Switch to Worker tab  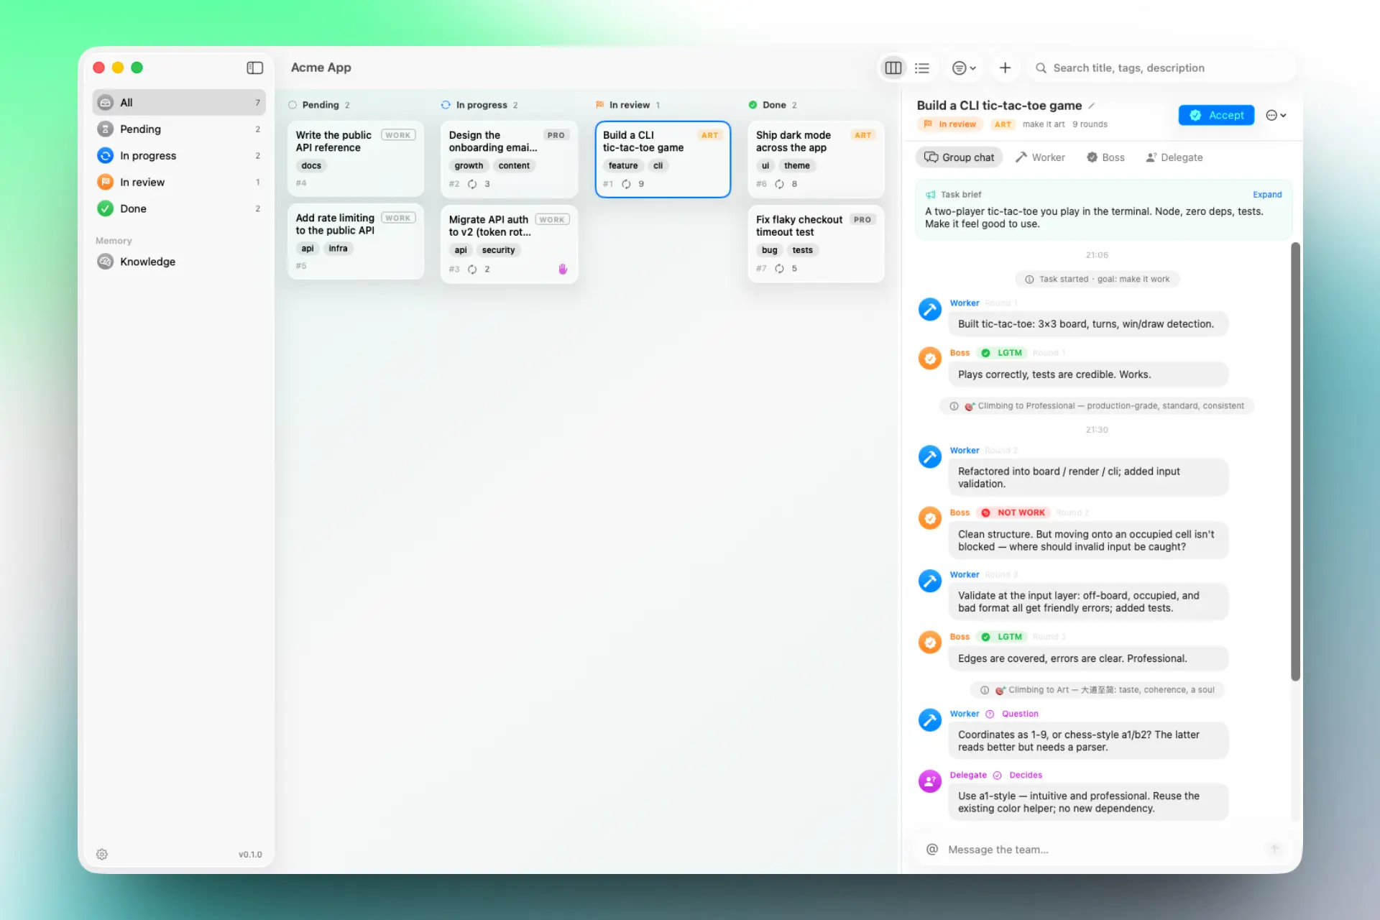click(1040, 157)
